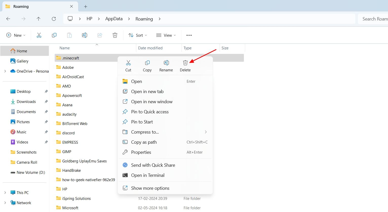Screen dimensions: 388x212
Task: Click the Rename icon in context menu
Action: pyautogui.click(x=166, y=63)
